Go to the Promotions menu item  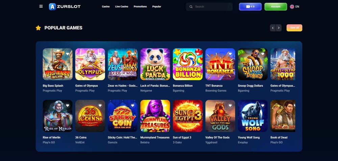click(140, 7)
